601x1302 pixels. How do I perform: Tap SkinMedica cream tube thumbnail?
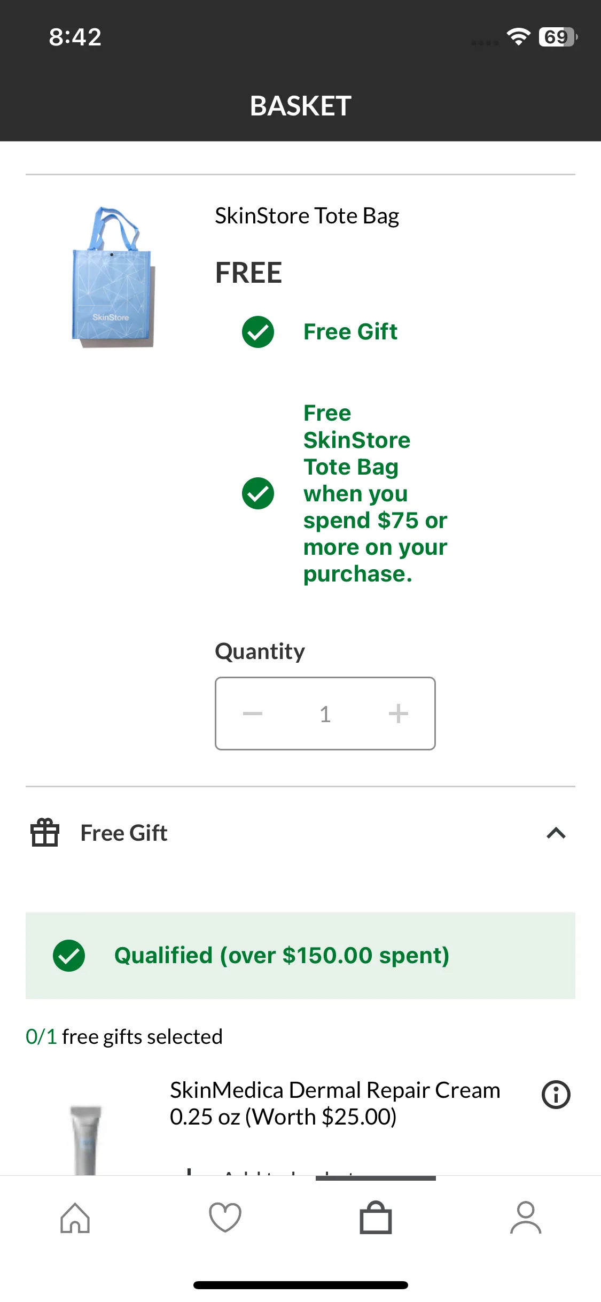[85, 1140]
